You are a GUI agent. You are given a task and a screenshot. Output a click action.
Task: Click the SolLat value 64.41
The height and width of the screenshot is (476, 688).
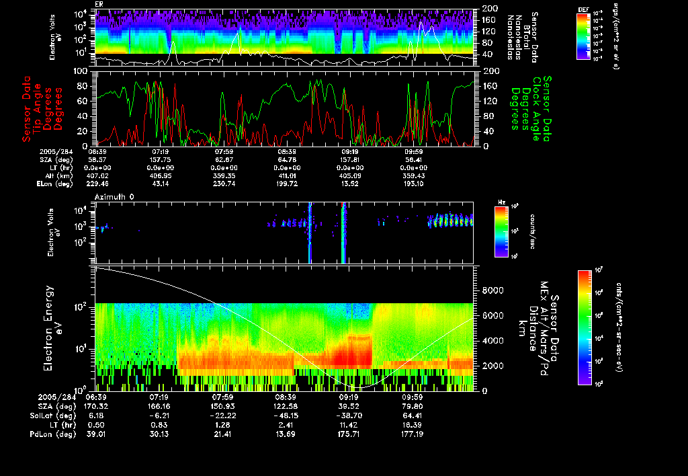click(x=413, y=415)
